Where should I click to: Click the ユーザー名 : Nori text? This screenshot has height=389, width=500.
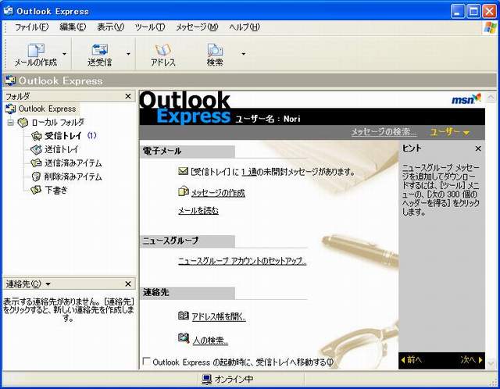[268, 119]
